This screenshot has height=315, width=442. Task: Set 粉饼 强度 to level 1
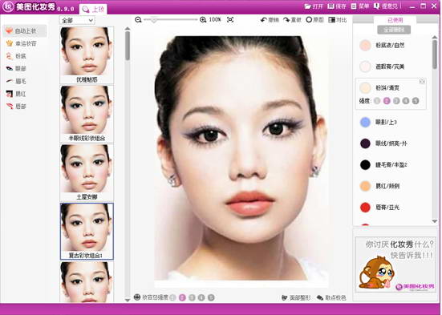coord(377,101)
